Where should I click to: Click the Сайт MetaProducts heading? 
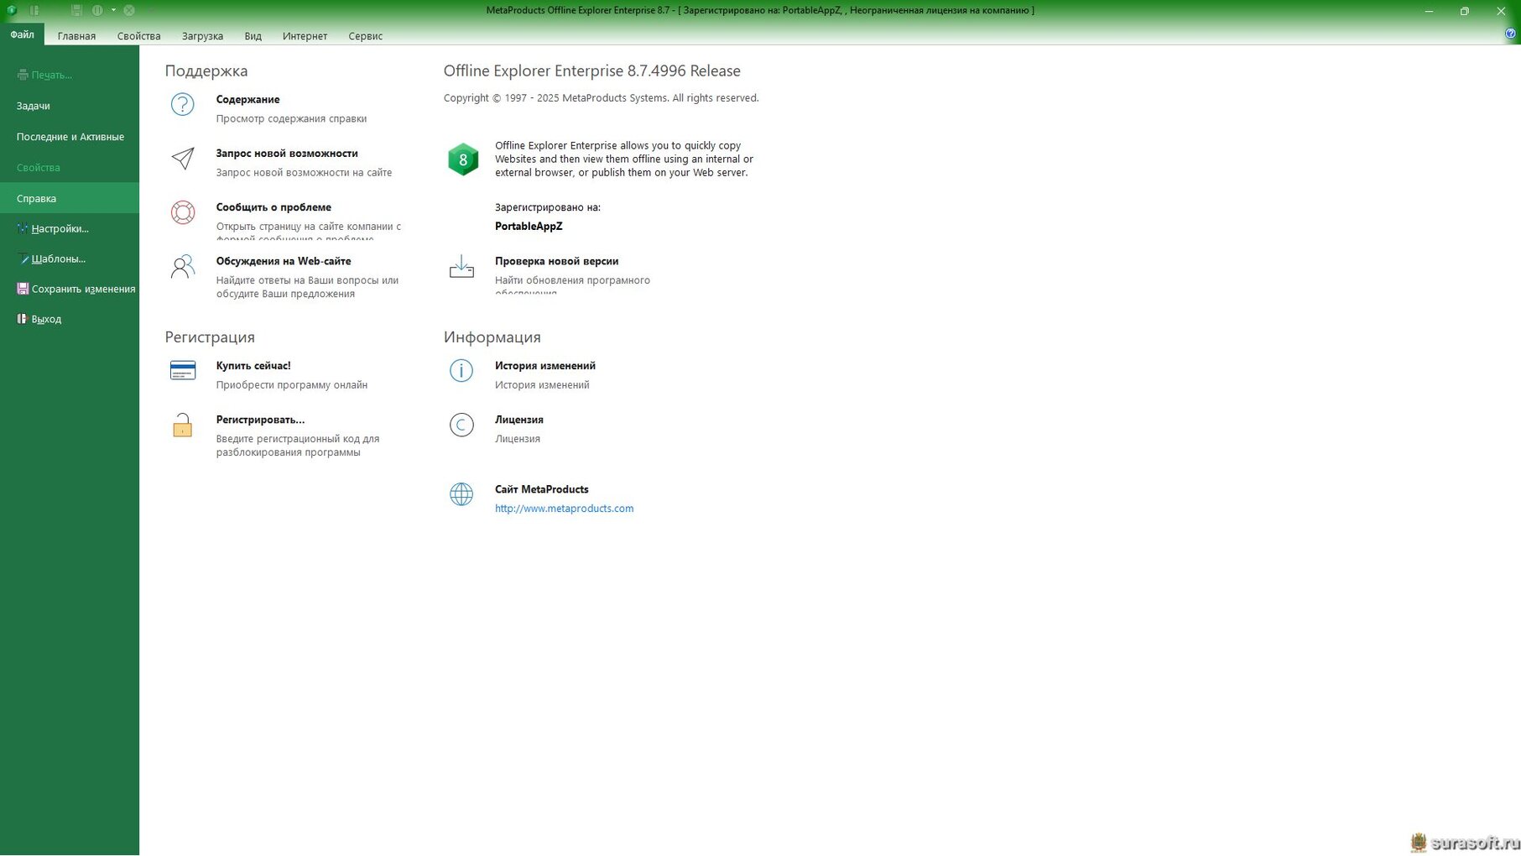[x=541, y=488]
